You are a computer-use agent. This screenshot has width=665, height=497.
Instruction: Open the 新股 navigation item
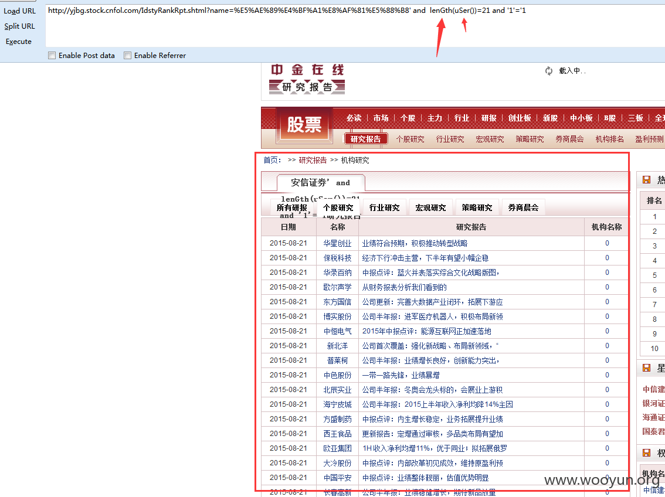pyautogui.click(x=550, y=118)
